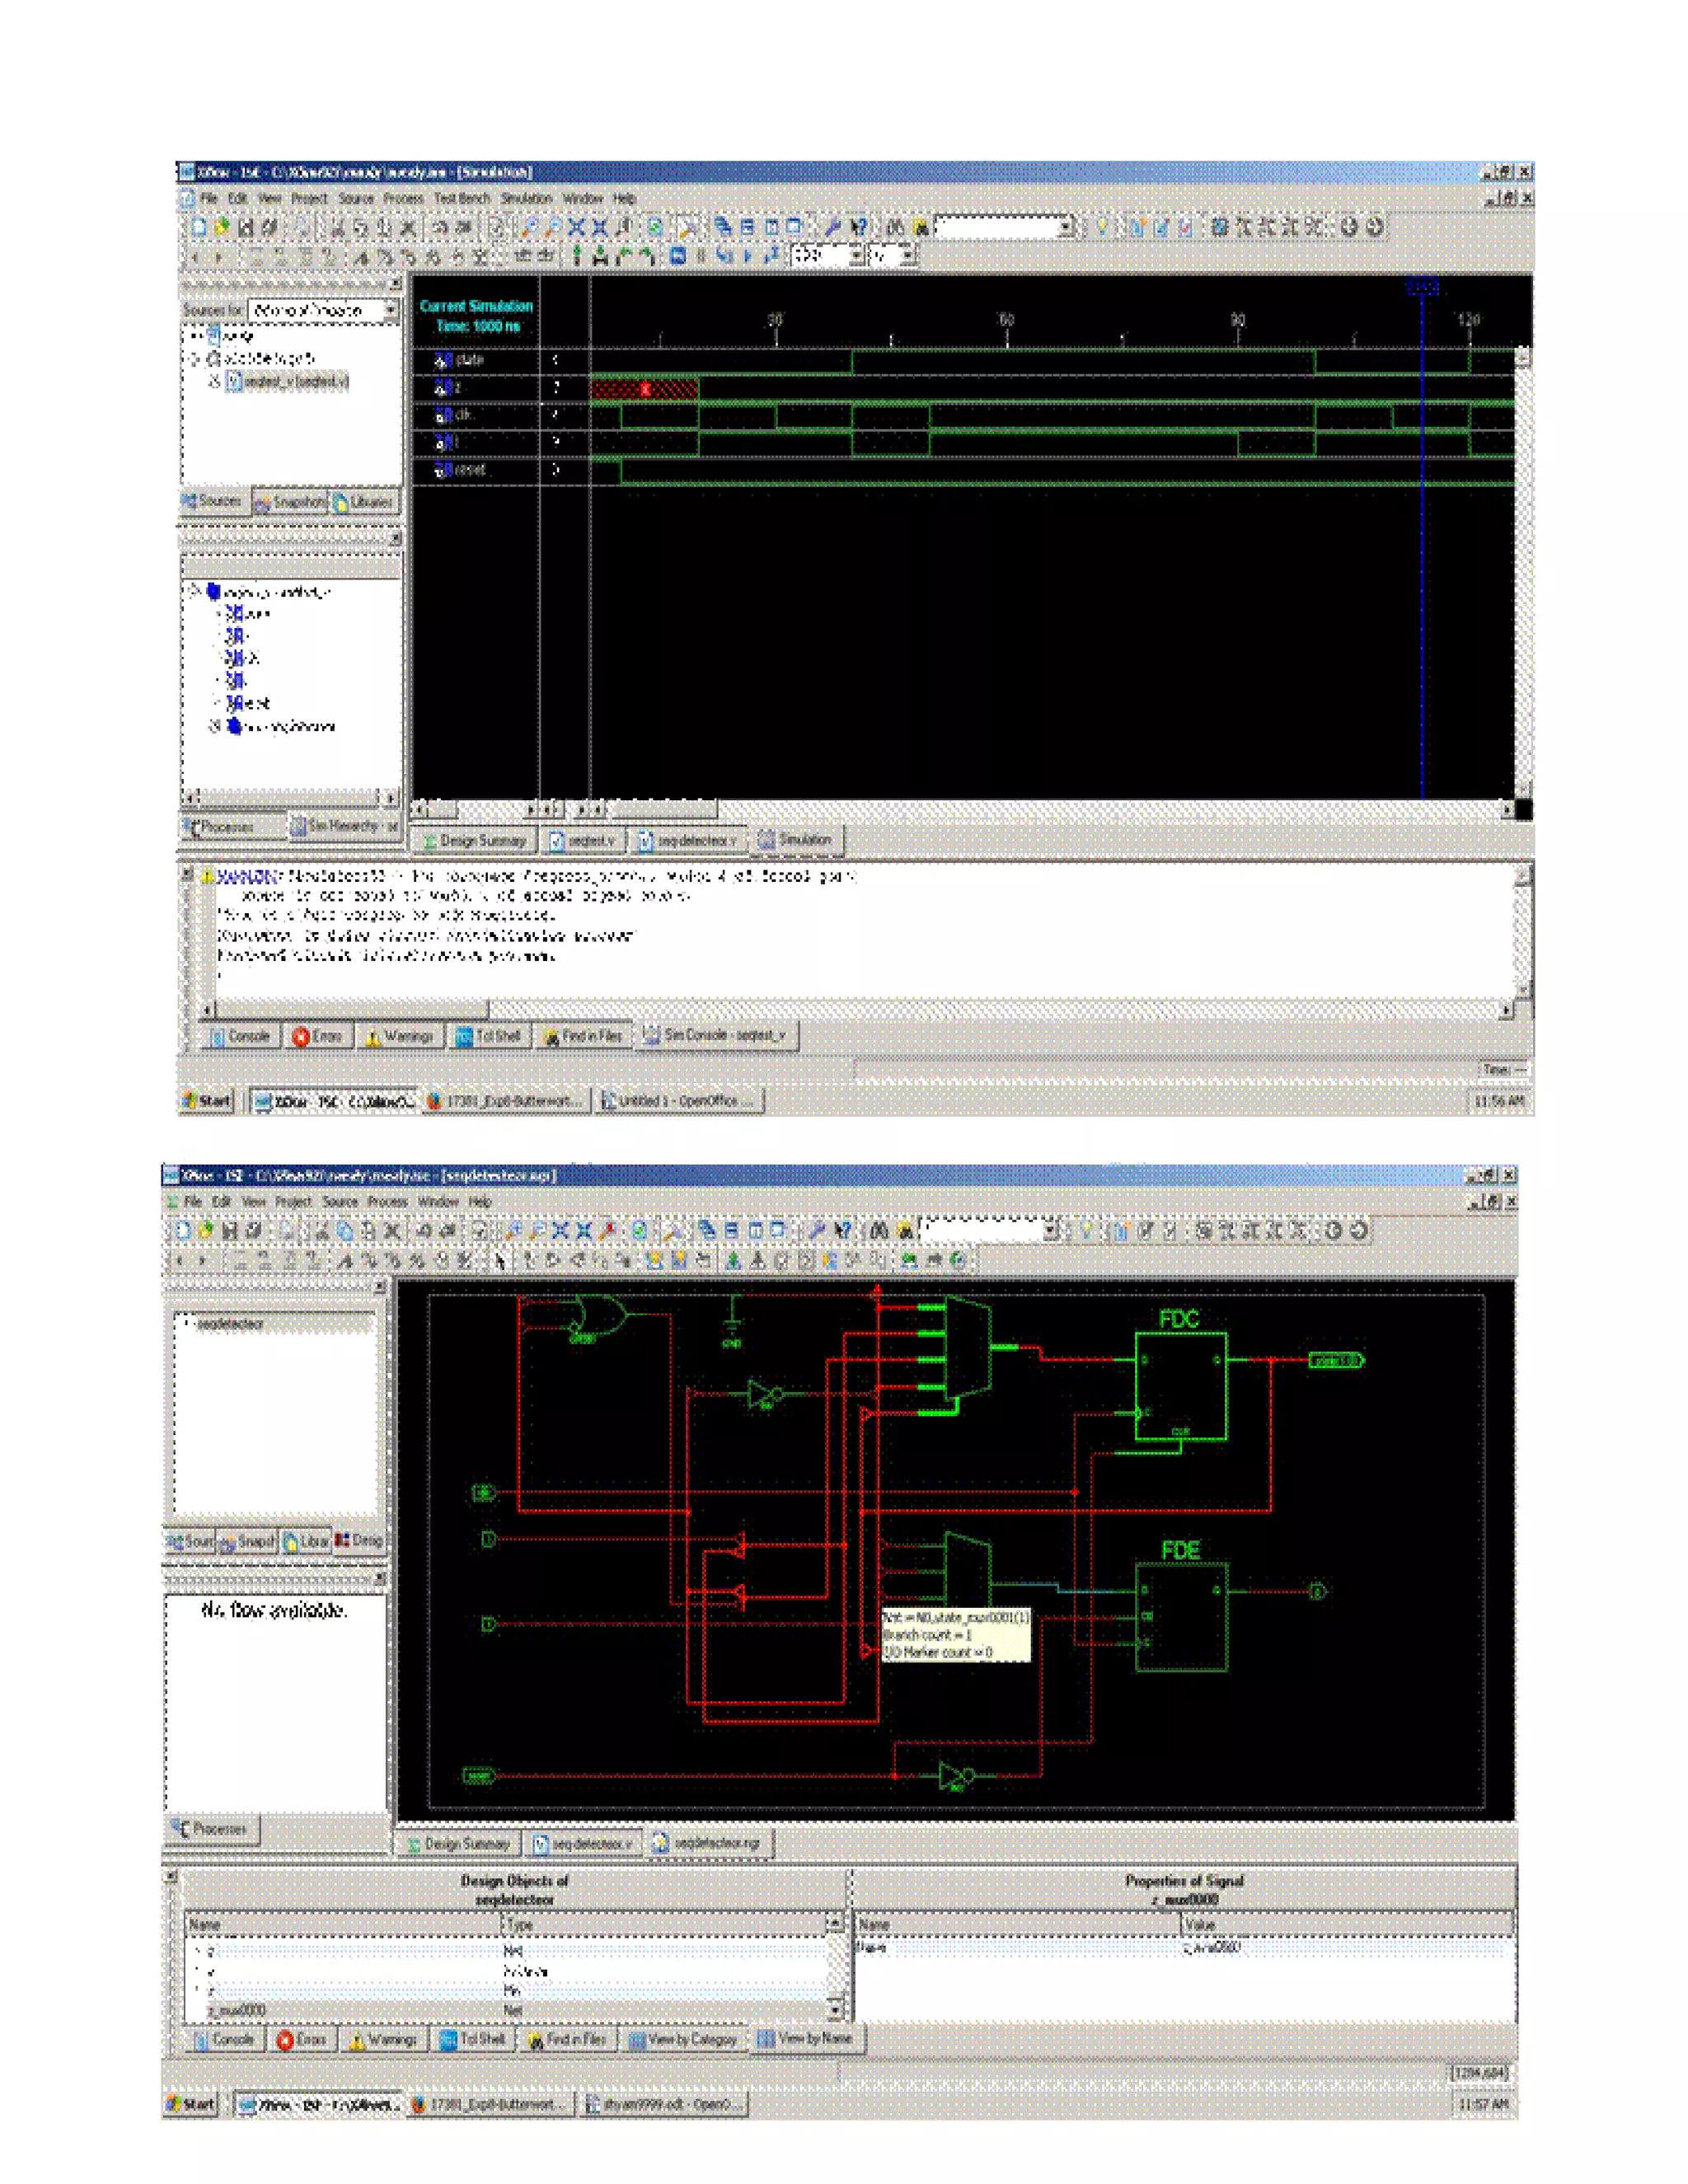Click the clk signal icon in waveform list
This screenshot has width=1688, height=2184.
(444, 415)
